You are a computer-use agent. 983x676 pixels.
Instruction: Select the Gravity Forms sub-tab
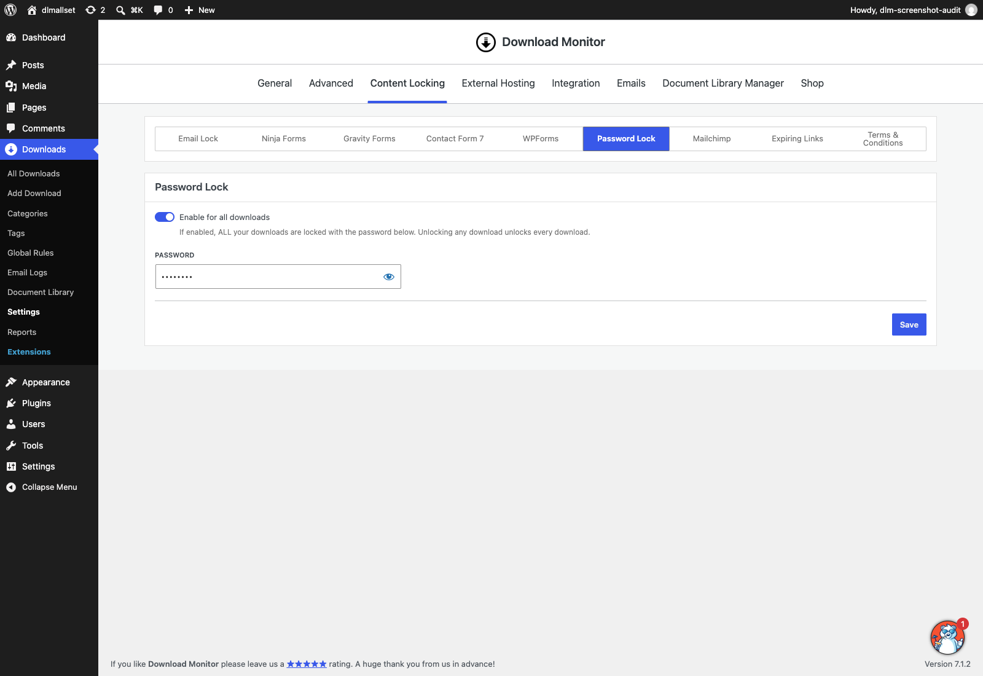click(x=369, y=139)
